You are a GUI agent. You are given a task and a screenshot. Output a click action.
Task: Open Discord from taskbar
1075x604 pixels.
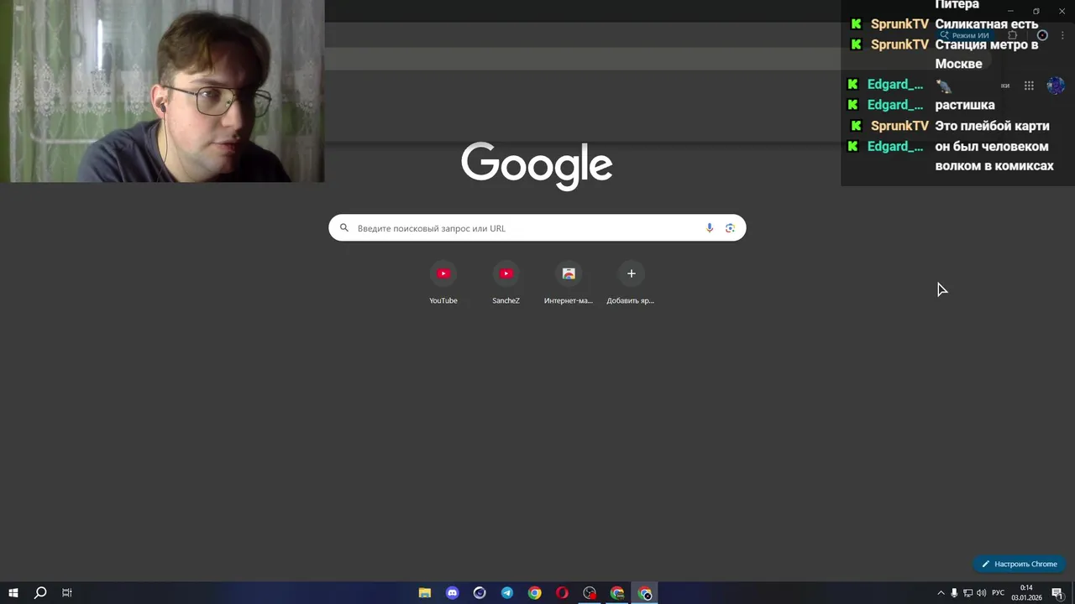pos(453,593)
